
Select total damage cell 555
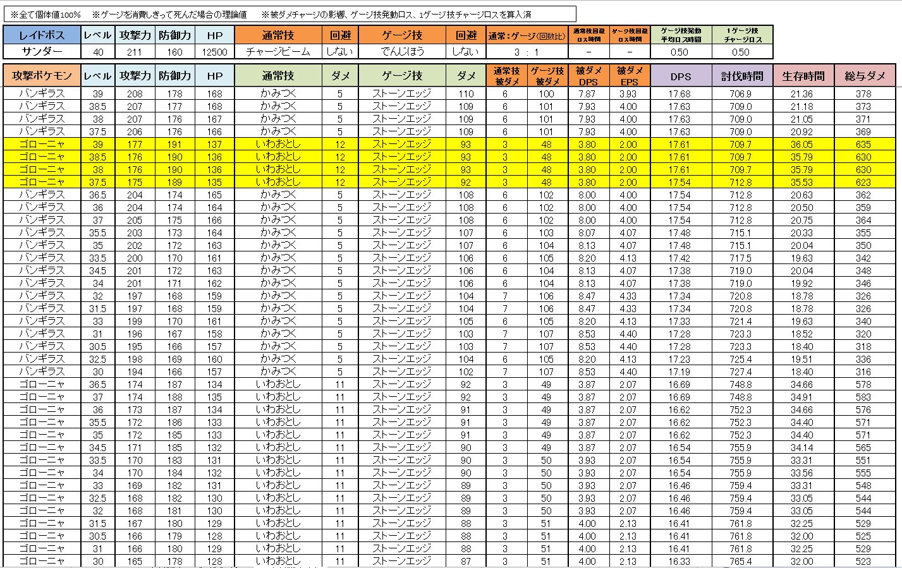(x=863, y=473)
